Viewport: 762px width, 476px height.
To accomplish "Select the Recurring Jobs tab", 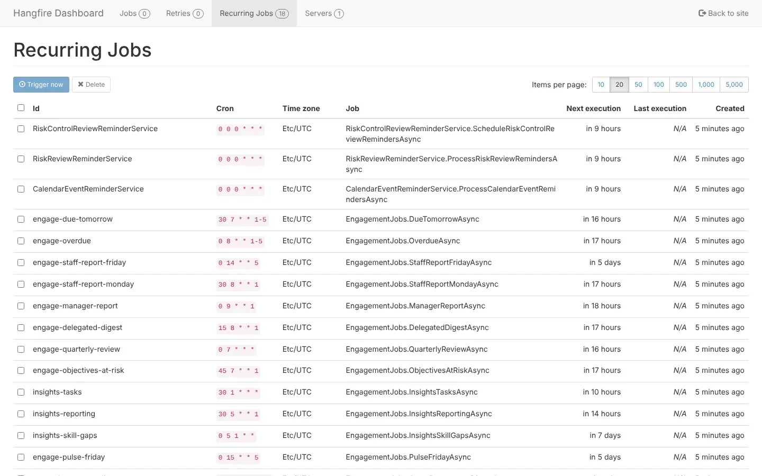I will (x=255, y=13).
